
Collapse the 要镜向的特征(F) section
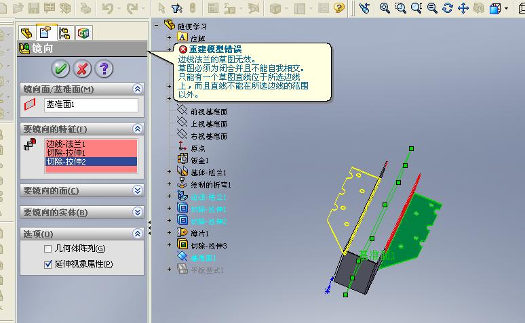point(138,129)
